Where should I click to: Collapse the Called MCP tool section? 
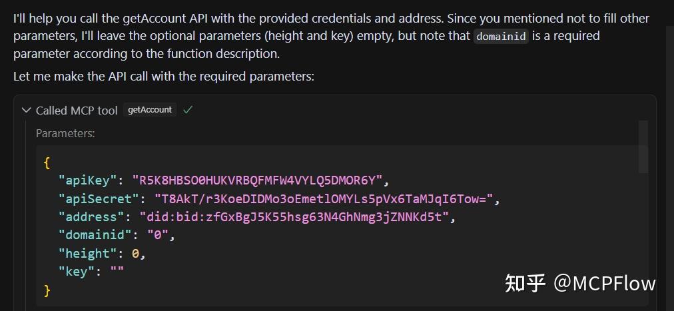(26, 110)
